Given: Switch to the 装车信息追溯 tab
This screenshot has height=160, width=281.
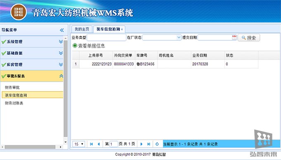Looking at the screenshot, I should 108,29.
